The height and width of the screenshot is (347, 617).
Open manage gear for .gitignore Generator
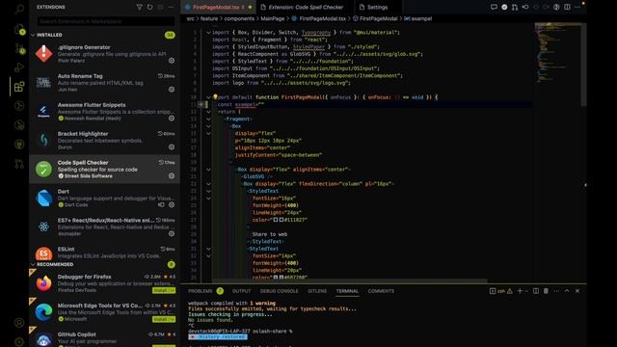[172, 61]
